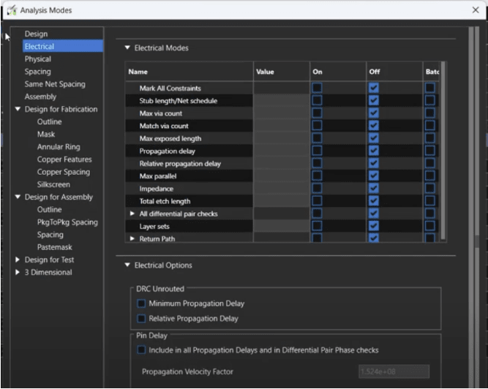Viewport: 488px width, 389px height.
Task: Toggle Off for Relative propagation delay
Action: click(x=373, y=163)
